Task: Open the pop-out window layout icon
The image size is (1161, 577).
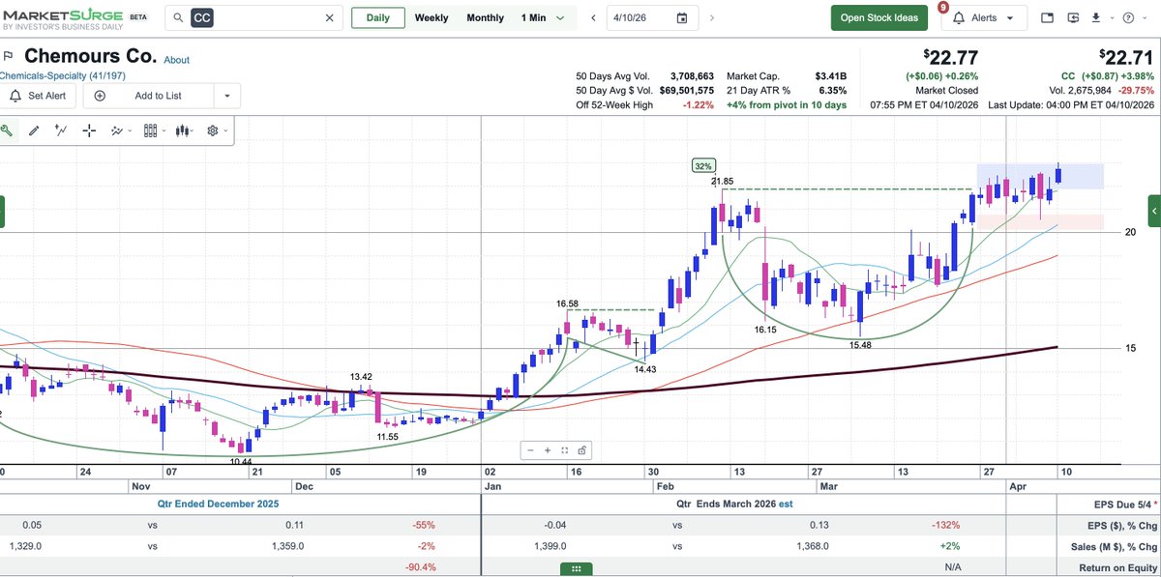Action: click(1047, 17)
